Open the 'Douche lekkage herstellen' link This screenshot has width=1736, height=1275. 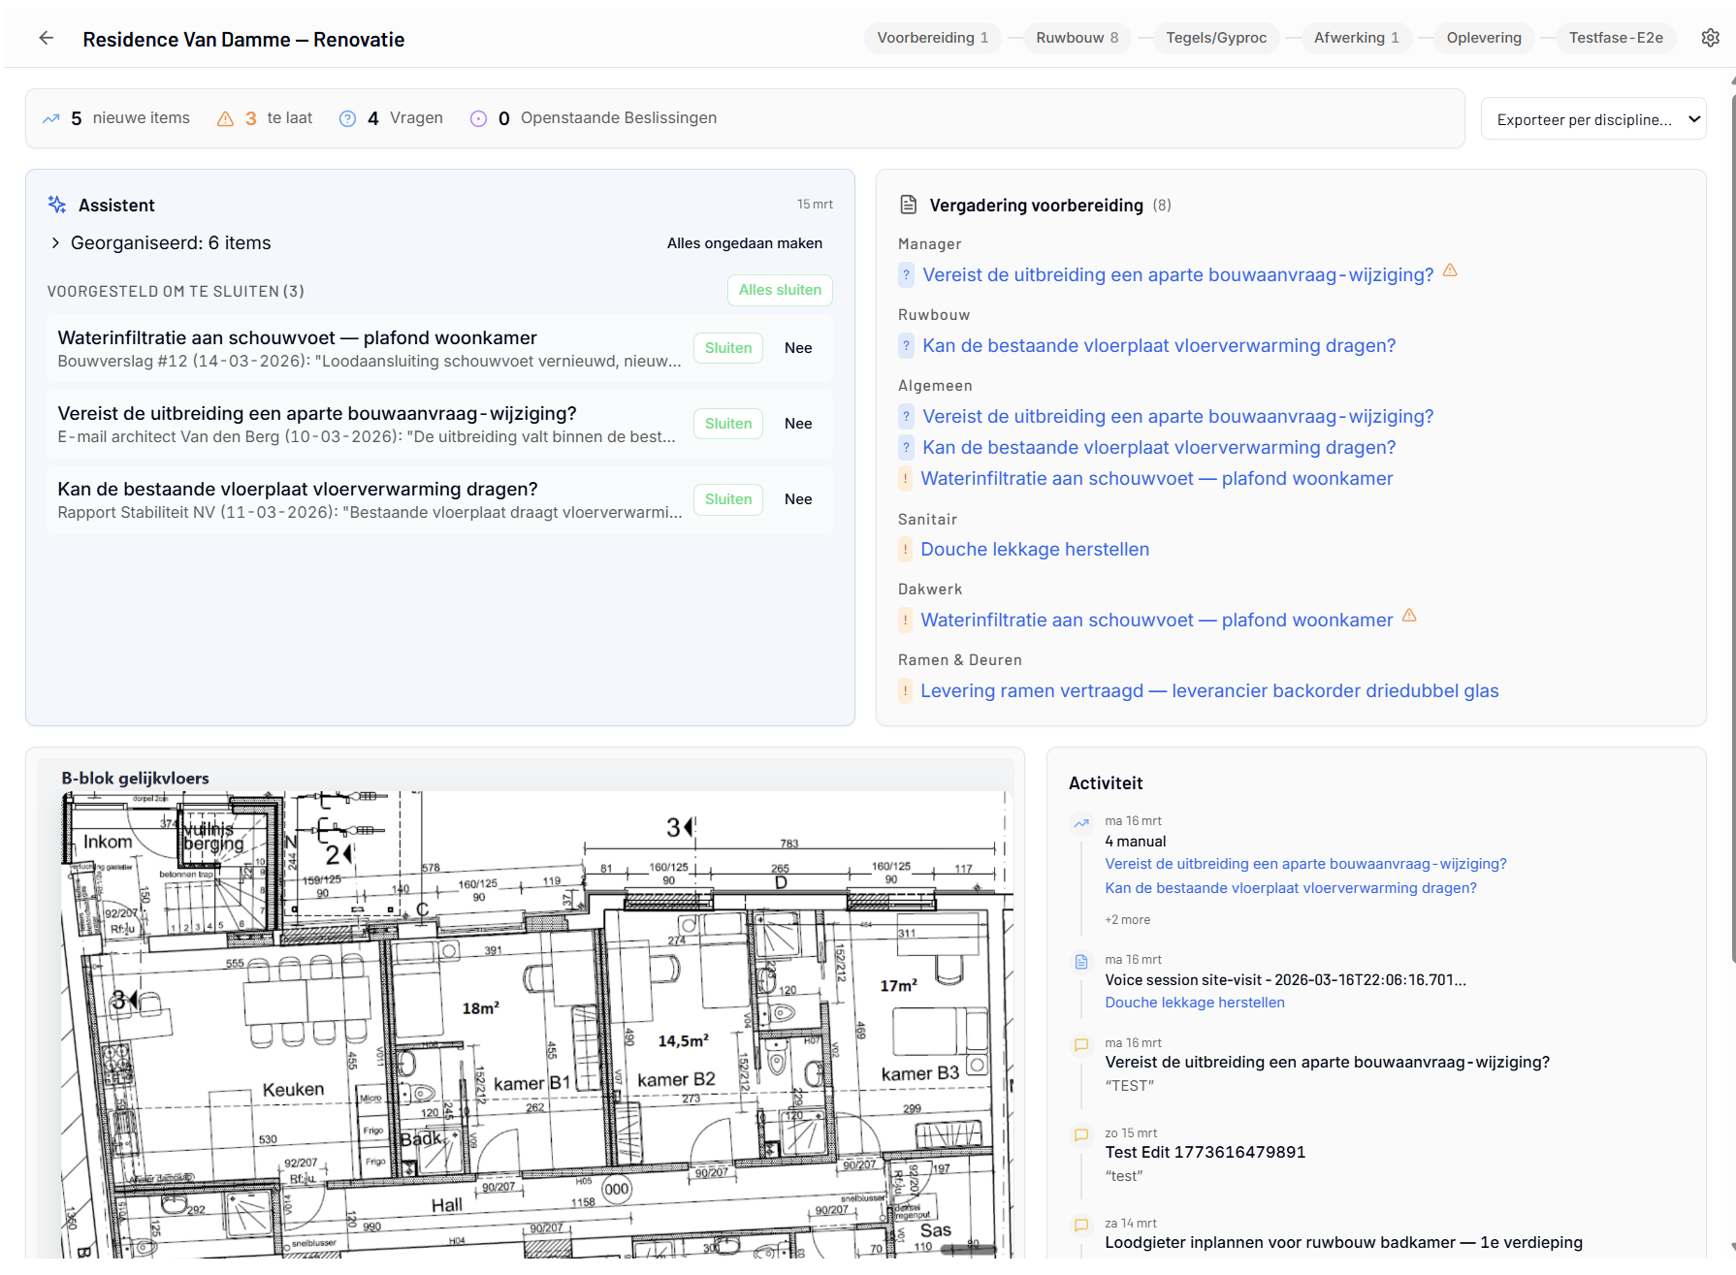tap(1035, 549)
